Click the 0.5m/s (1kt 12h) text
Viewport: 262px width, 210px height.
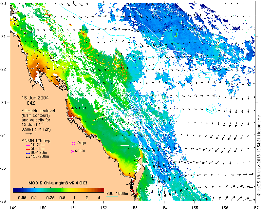point(36,129)
